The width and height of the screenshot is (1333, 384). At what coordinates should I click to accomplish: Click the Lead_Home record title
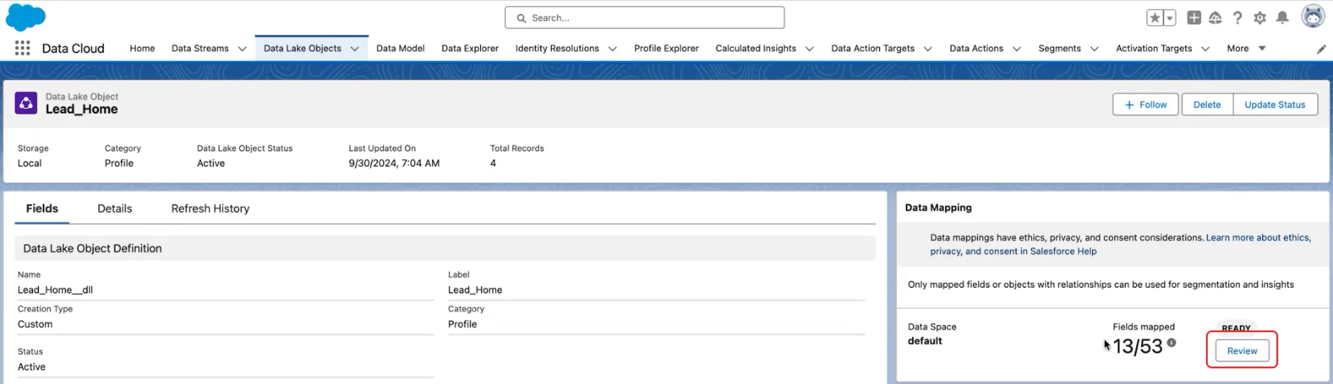point(81,109)
